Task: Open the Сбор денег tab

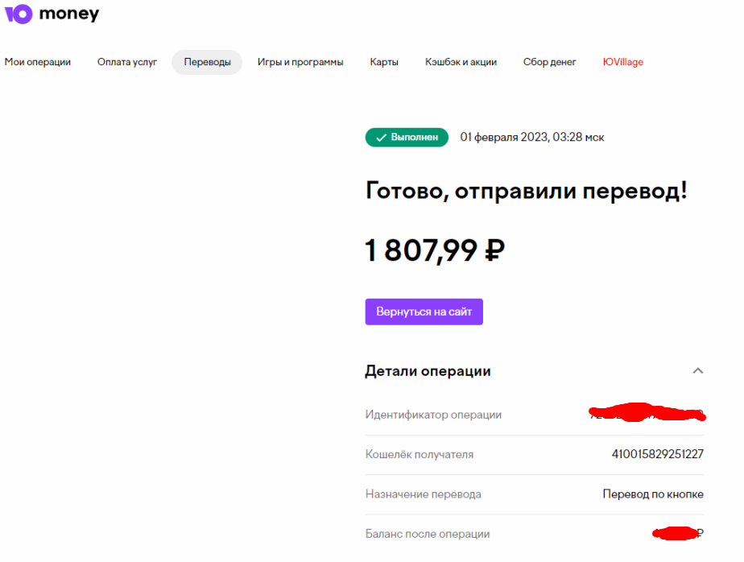Action: coord(549,62)
